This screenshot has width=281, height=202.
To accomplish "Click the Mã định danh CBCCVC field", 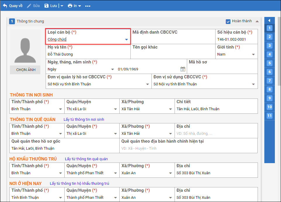I will (x=173, y=39).
